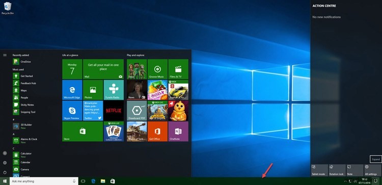Click the Power button in Start
382x185 pixels.
[5, 172]
